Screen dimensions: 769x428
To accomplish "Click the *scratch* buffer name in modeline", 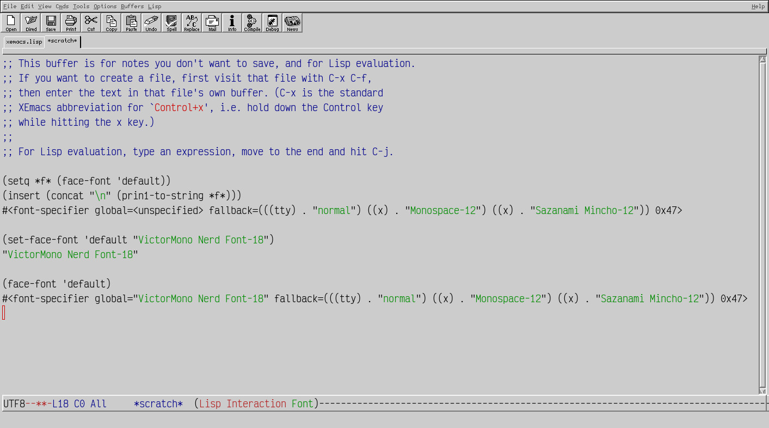I will (x=158, y=404).
